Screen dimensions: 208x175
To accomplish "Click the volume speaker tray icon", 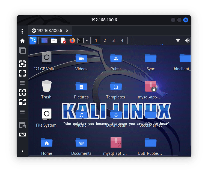I will coord(188,40).
